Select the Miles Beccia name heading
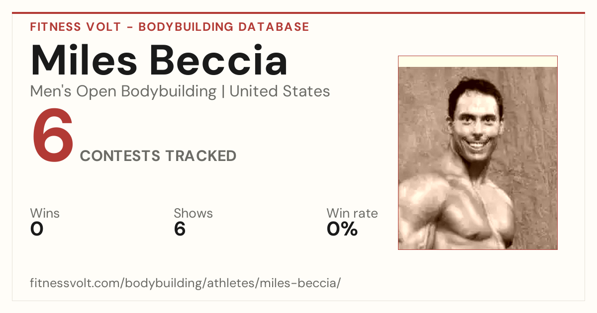The image size is (597, 313). [x=159, y=61]
